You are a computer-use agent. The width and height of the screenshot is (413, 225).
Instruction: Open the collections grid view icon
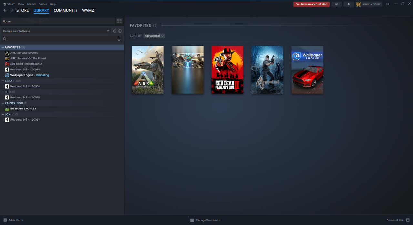[x=119, y=21]
